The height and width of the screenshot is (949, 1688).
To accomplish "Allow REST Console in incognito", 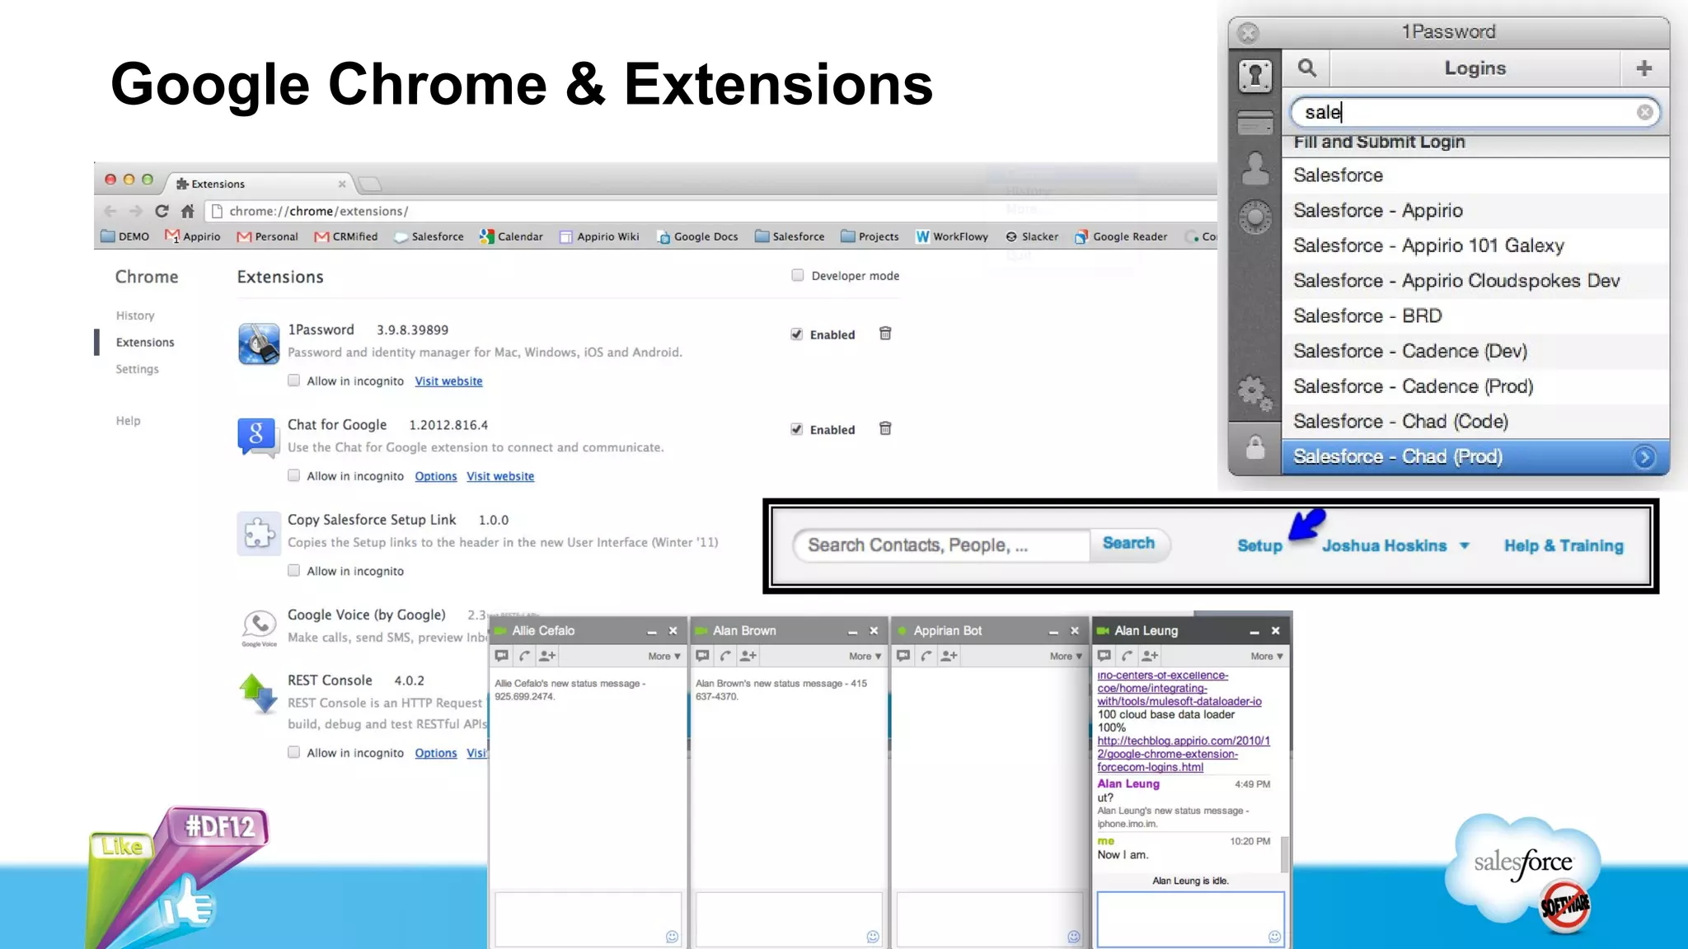I will pyautogui.click(x=293, y=752).
